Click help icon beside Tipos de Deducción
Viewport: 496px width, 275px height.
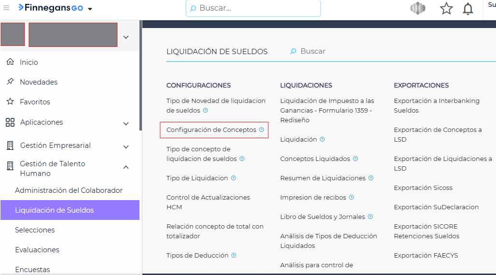(x=234, y=256)
